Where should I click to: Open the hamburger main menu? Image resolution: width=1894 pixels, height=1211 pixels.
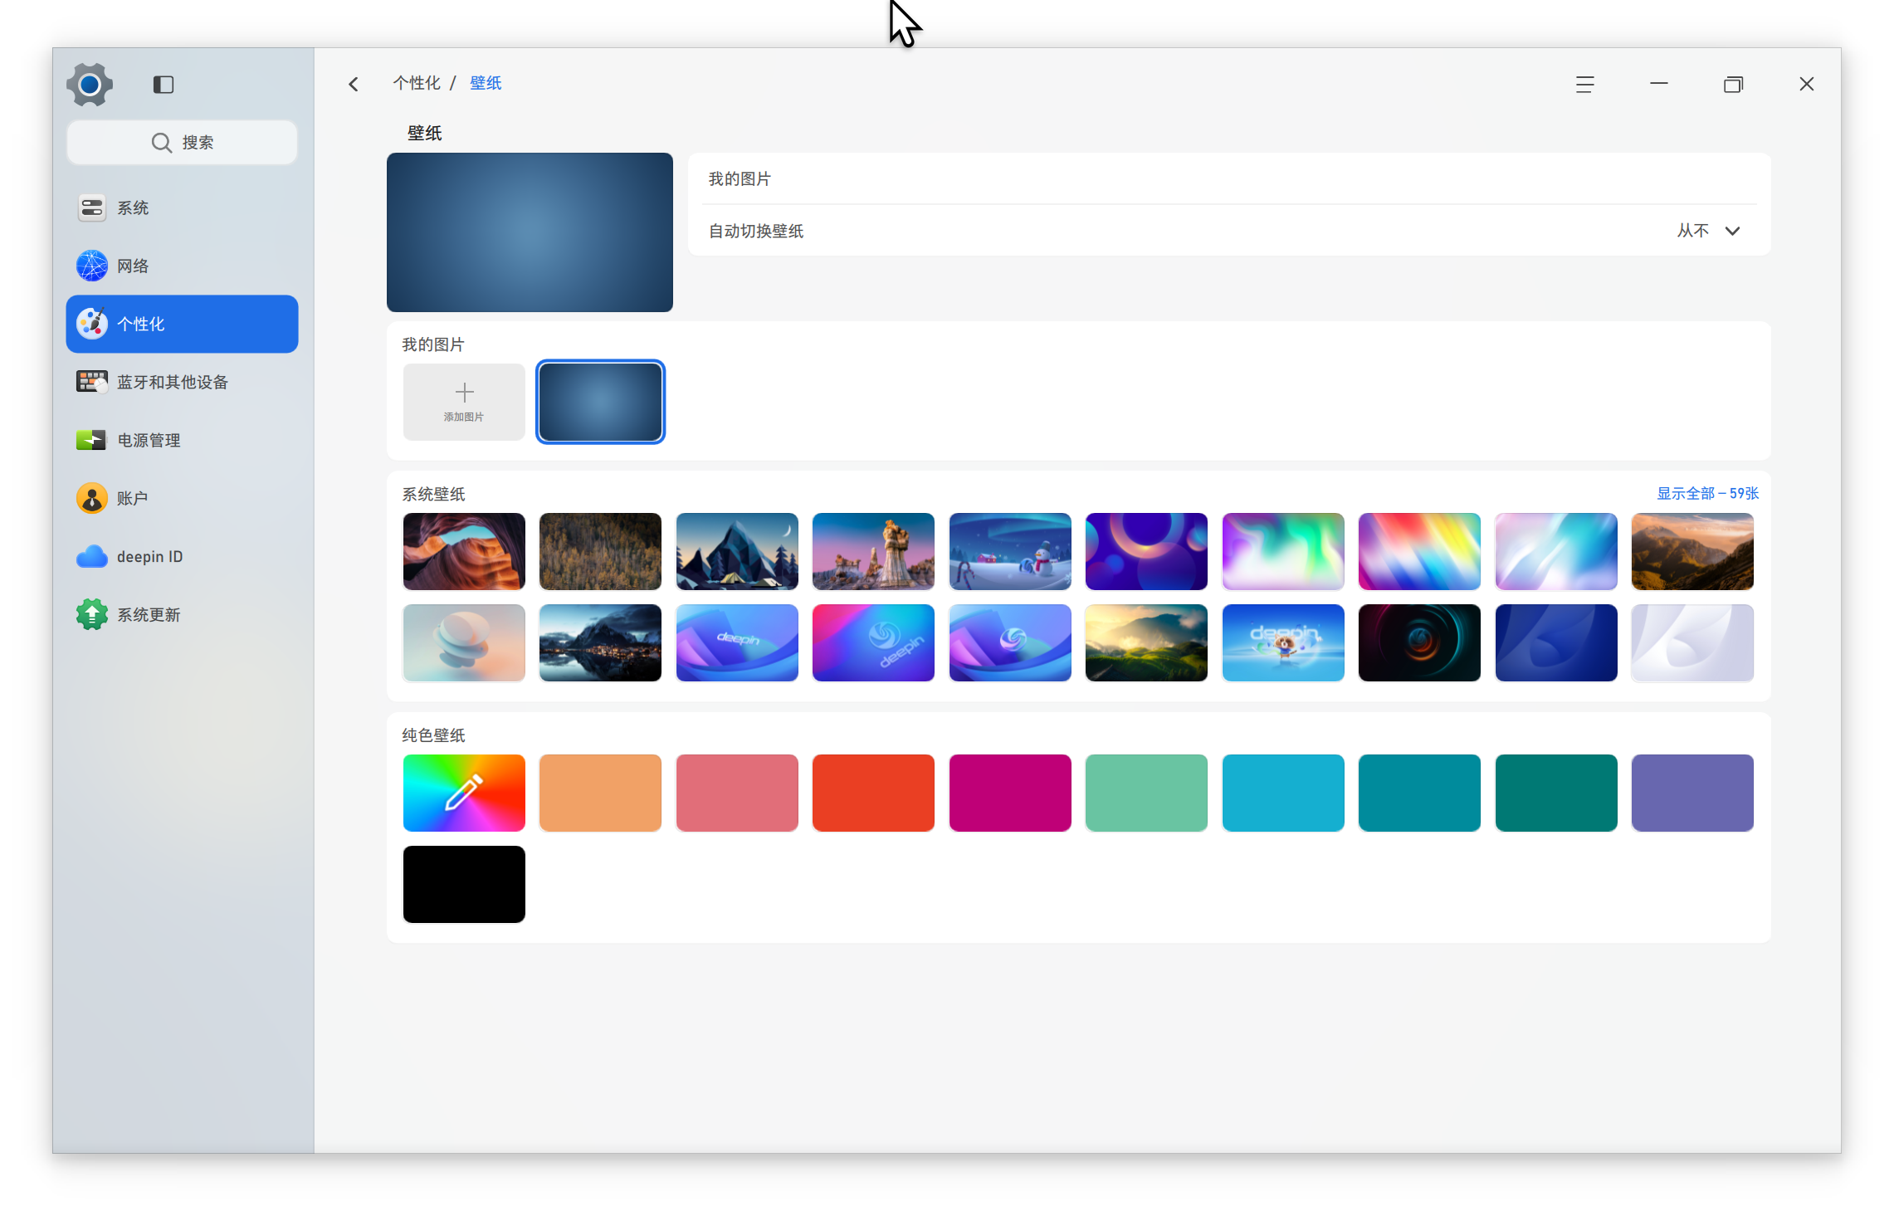click(1584, 84)
